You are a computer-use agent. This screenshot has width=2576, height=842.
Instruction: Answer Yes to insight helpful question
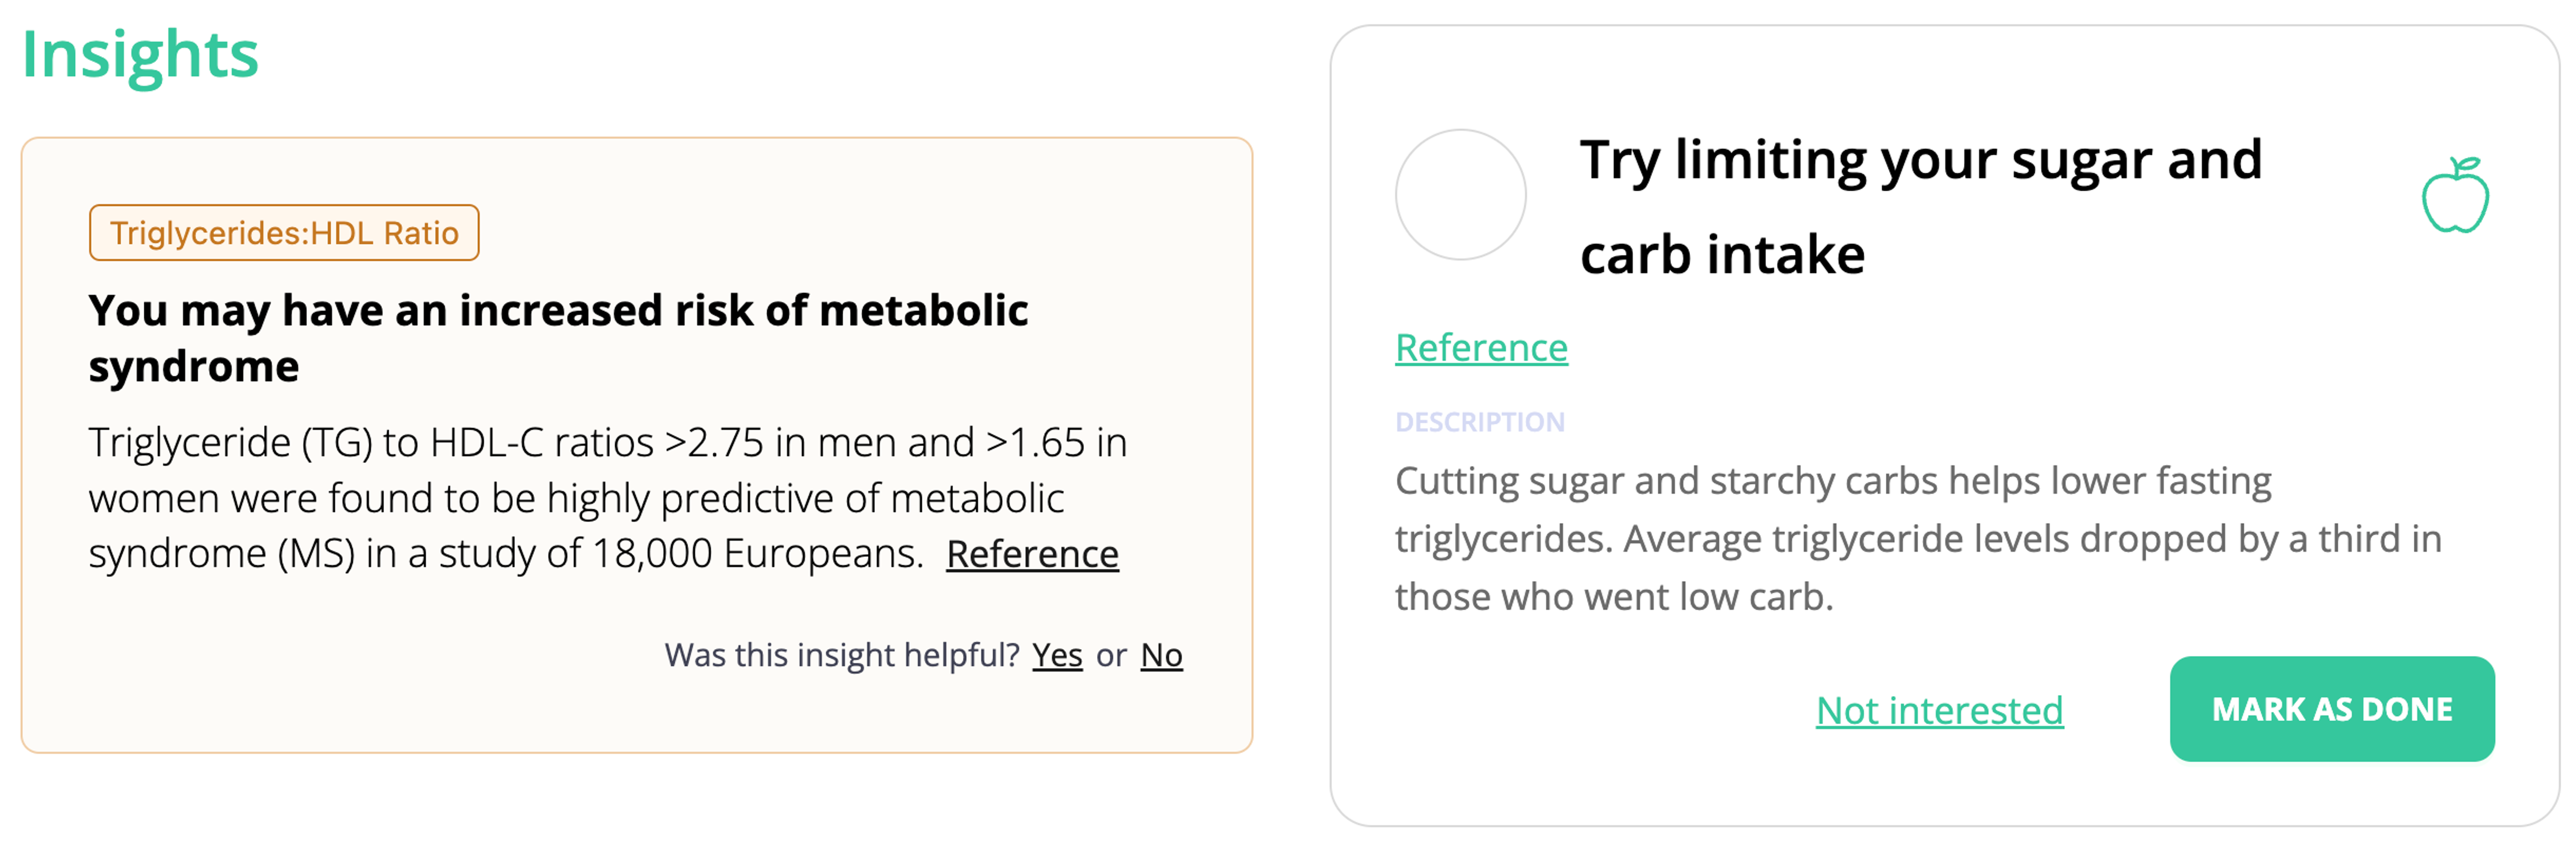pos(1057,655)
